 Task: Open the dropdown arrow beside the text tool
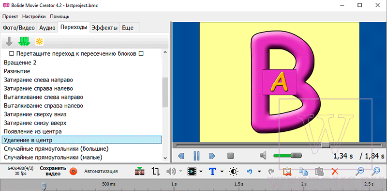(x=222, y=171)
